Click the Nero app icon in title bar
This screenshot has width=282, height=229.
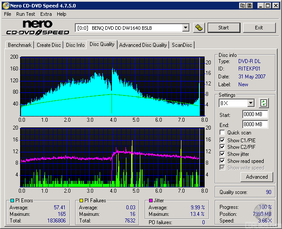pos(6,6)
